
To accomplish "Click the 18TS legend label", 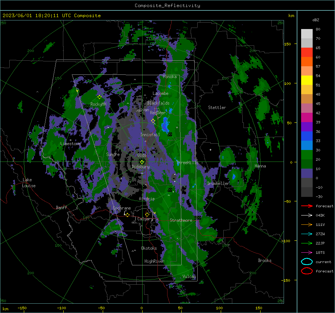I will pyautogui.click(x=320, y=253).
